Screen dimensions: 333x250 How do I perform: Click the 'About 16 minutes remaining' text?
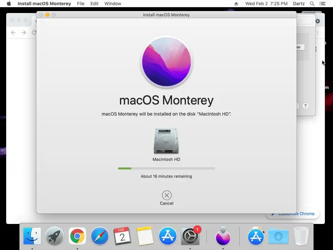[166, 176]
